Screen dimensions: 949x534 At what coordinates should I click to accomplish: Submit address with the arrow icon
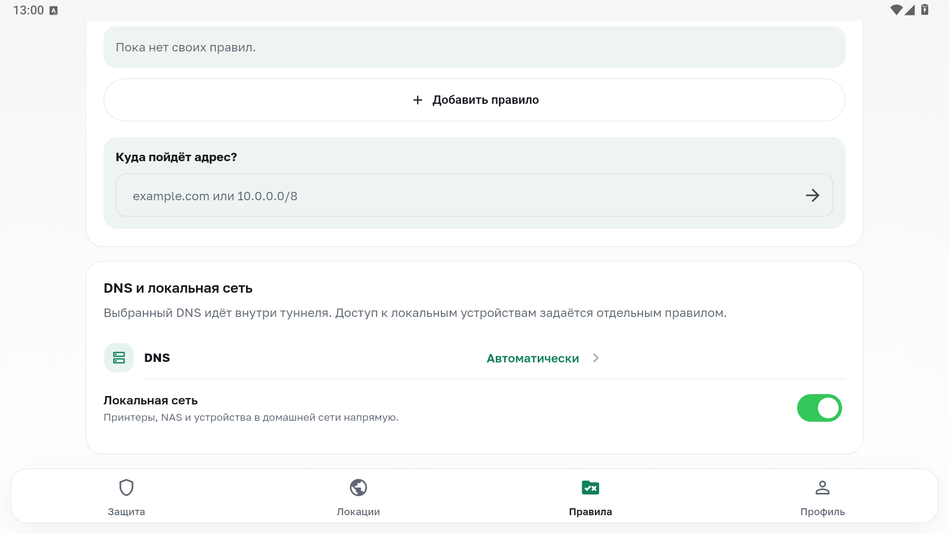tap(813, 195)
